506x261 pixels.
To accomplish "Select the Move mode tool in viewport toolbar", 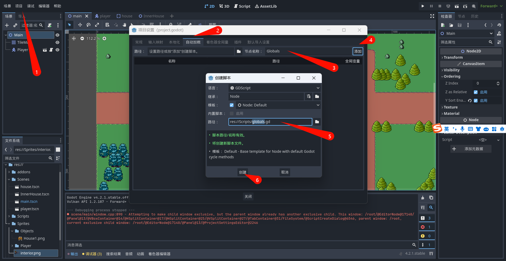I will click(80, 25).
